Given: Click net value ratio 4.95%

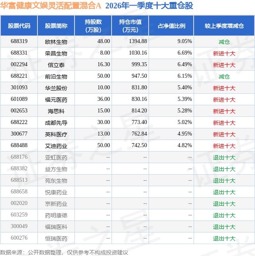Looking at the screenshot, I should pyautogui.click(x=185, y=134).
